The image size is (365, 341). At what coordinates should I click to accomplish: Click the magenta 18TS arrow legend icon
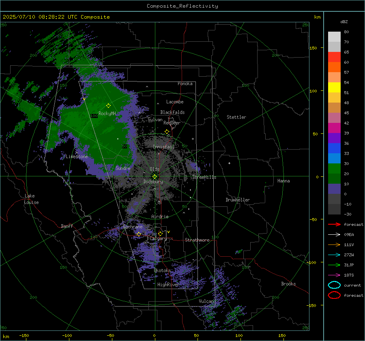[x=334, y=275]
